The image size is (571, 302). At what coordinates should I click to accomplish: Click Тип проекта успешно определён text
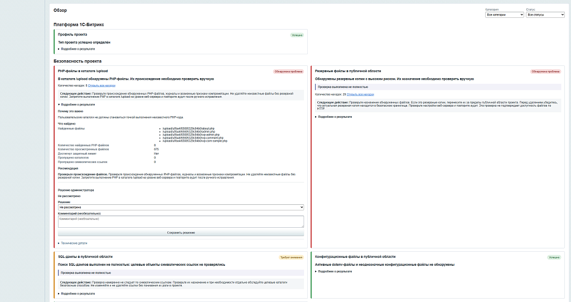click(84, 42)
